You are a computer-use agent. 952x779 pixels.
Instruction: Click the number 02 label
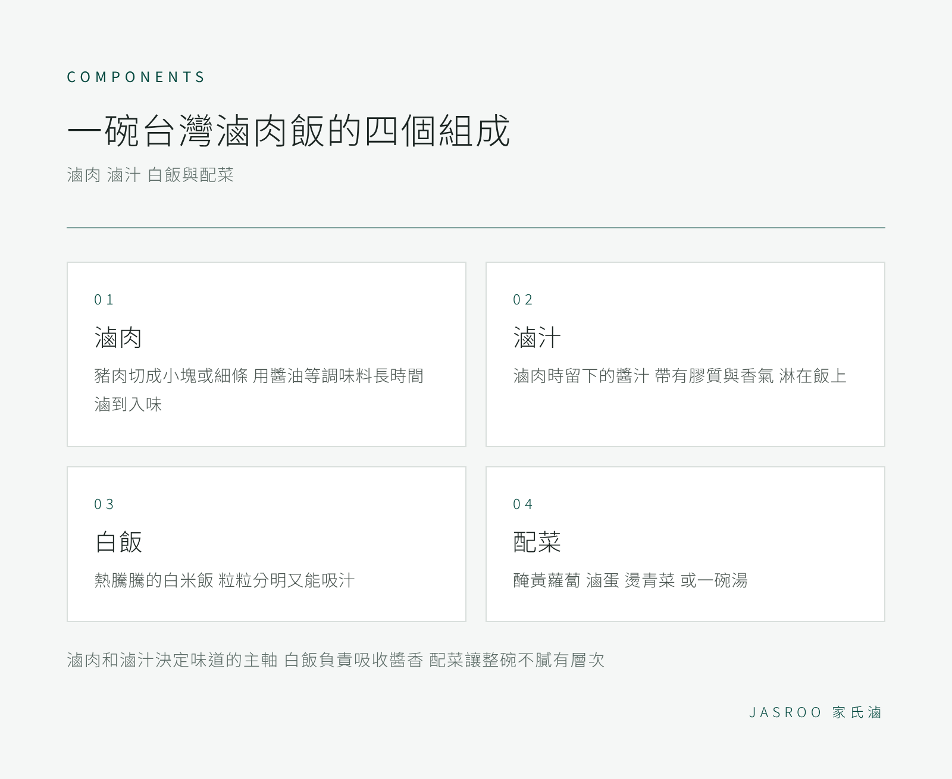(x=522, y=300)
